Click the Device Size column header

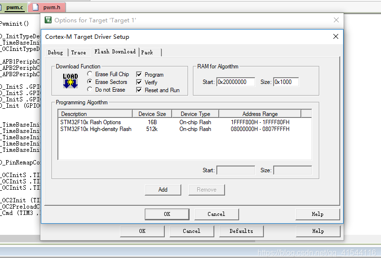pyautogui.click(x=152, y=114)
